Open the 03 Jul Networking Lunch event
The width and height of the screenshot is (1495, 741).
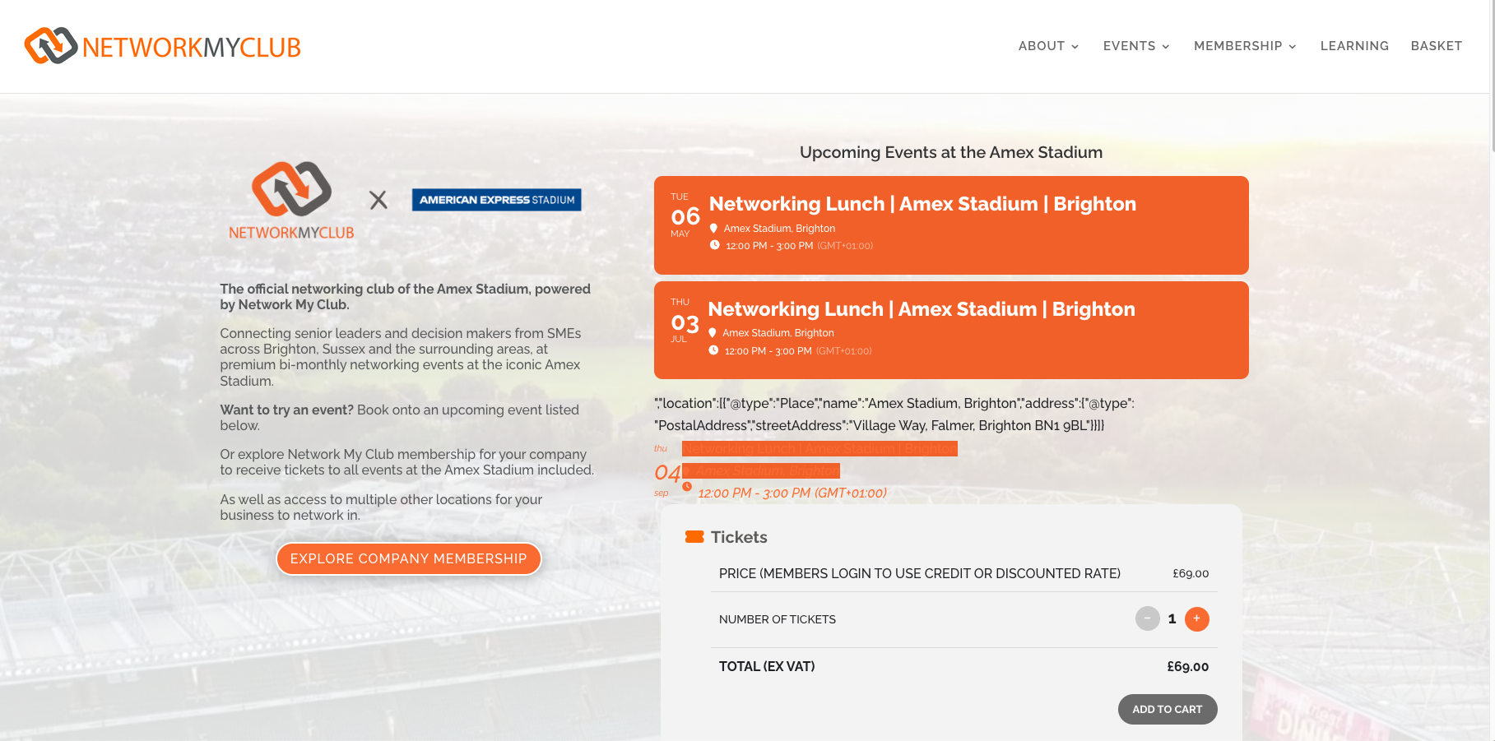pyautogui.click(x=951, y=331)
